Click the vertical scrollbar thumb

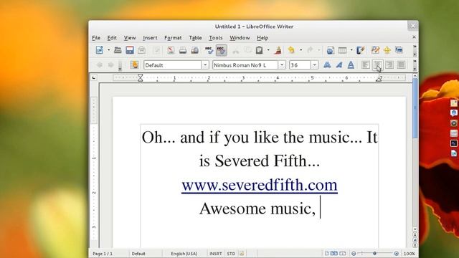pos(415,108)
